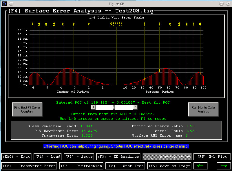Screen dimensions: 232x171
Task: Click the Mirror Center label on the graph
Action: click(x=116, y=24)
